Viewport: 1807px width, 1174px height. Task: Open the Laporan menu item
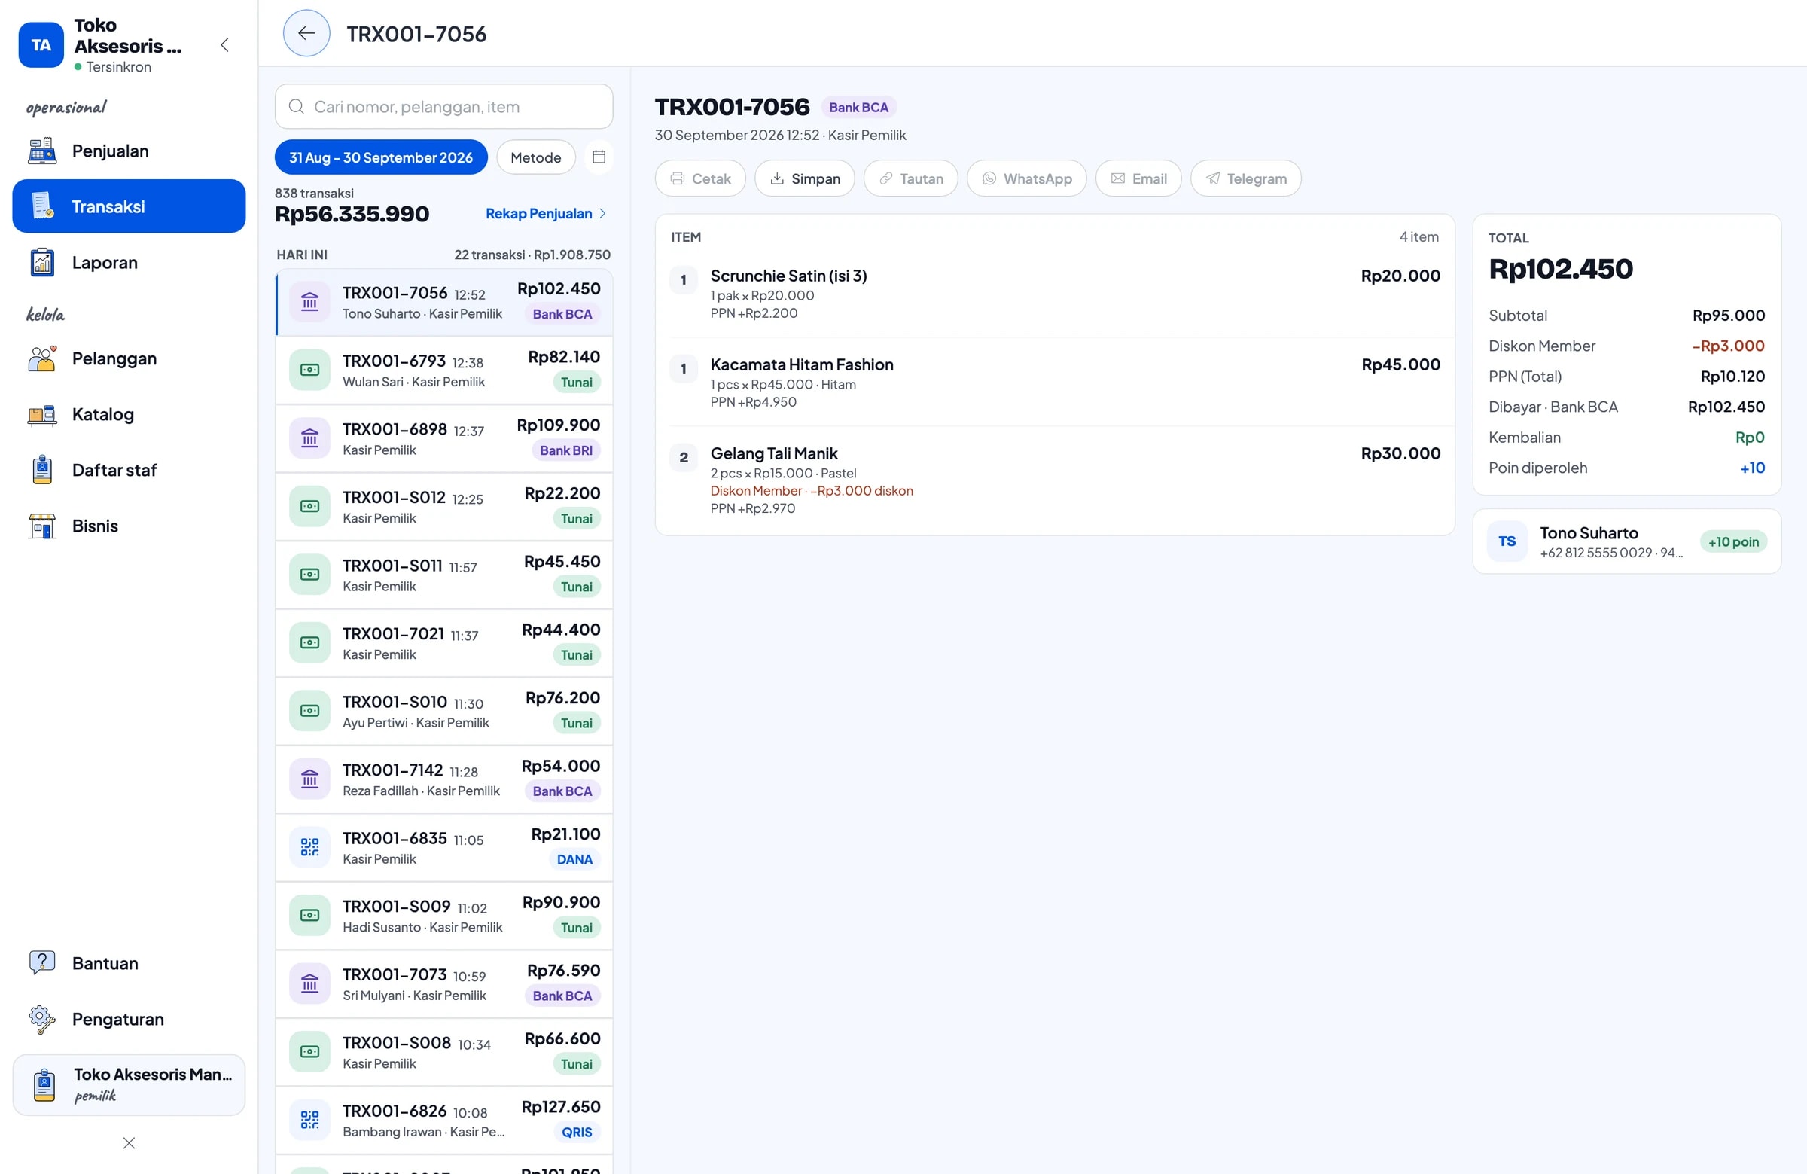pos(129,263)
